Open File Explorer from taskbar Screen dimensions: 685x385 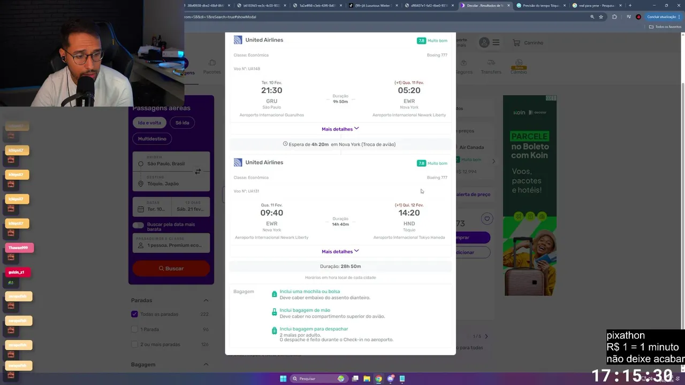point(367,379)
